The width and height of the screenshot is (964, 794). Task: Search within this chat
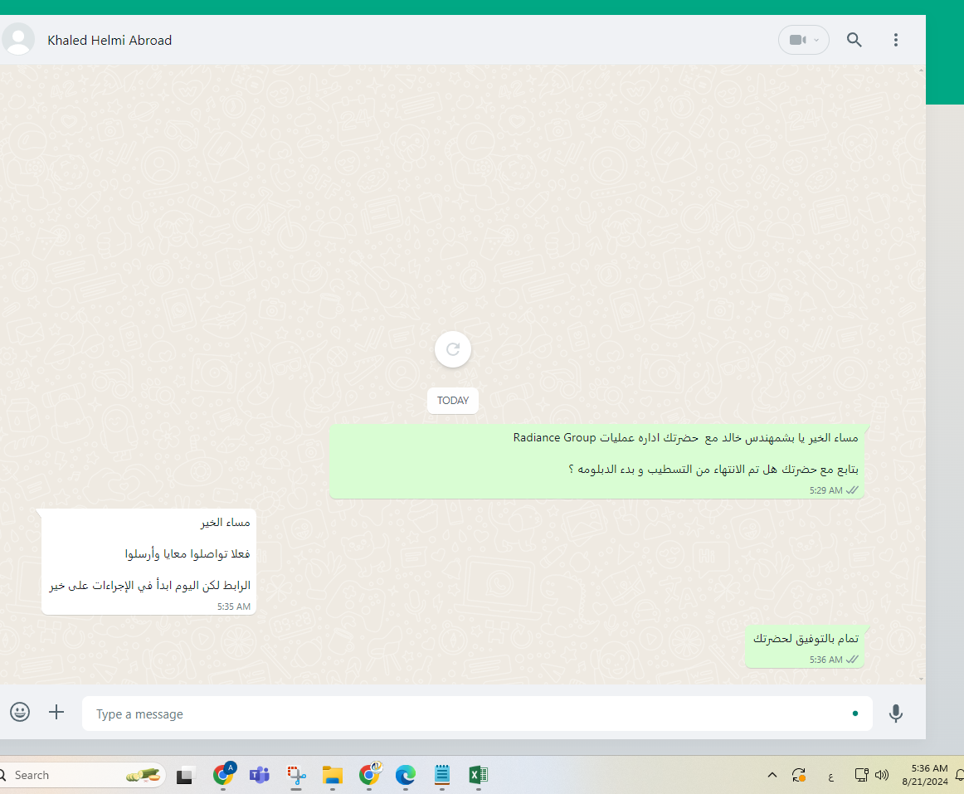point(854,40)
